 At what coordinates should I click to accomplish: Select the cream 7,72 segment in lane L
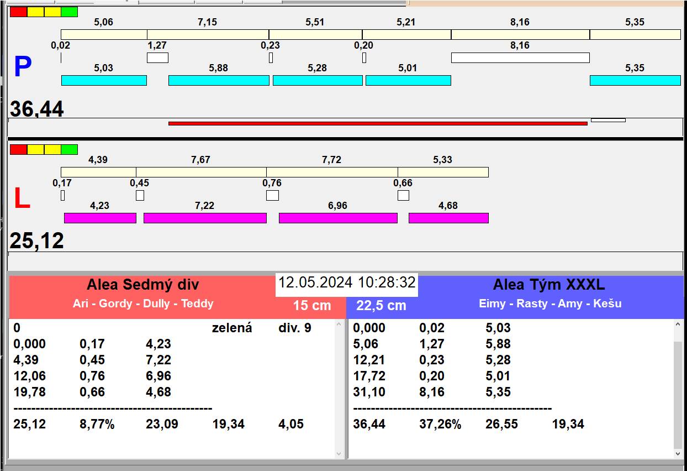[x=331, y=172]
